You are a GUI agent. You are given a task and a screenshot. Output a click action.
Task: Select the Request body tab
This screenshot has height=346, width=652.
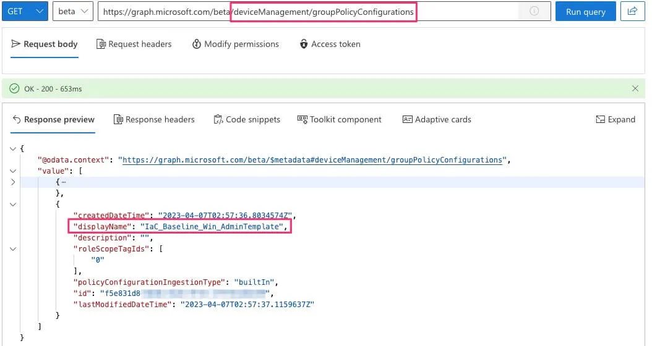(x=45, y=44)
